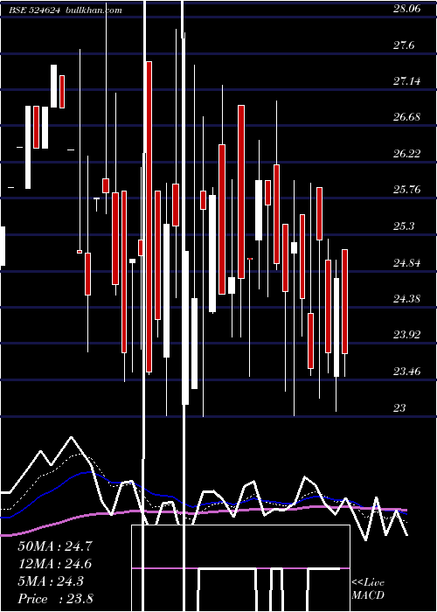Select the 23.92 price axis label
The image size is (437, 612).
click(x=407, y=335)
